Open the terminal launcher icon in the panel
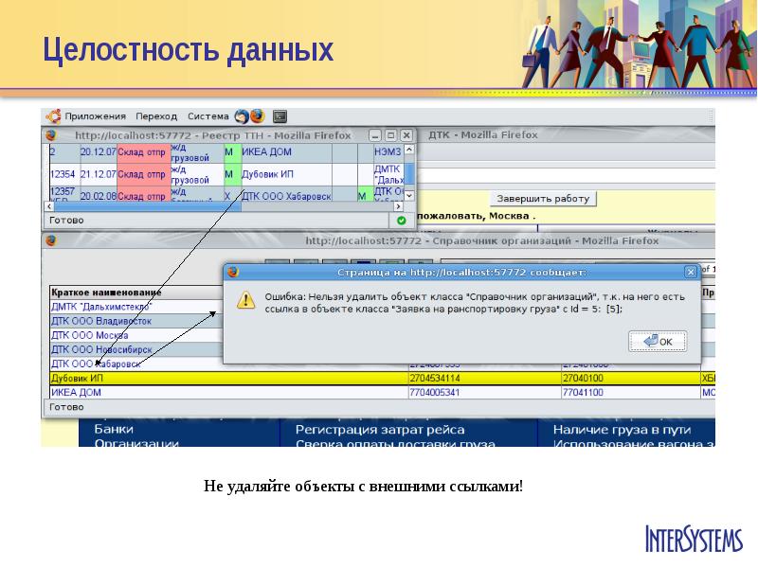The width and height of the screenshot is (758, 568). [x=280, y=116]
